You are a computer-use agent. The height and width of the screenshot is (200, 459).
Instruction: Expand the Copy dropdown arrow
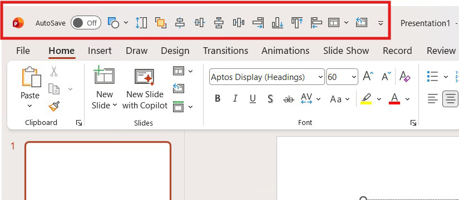point(70,89)
